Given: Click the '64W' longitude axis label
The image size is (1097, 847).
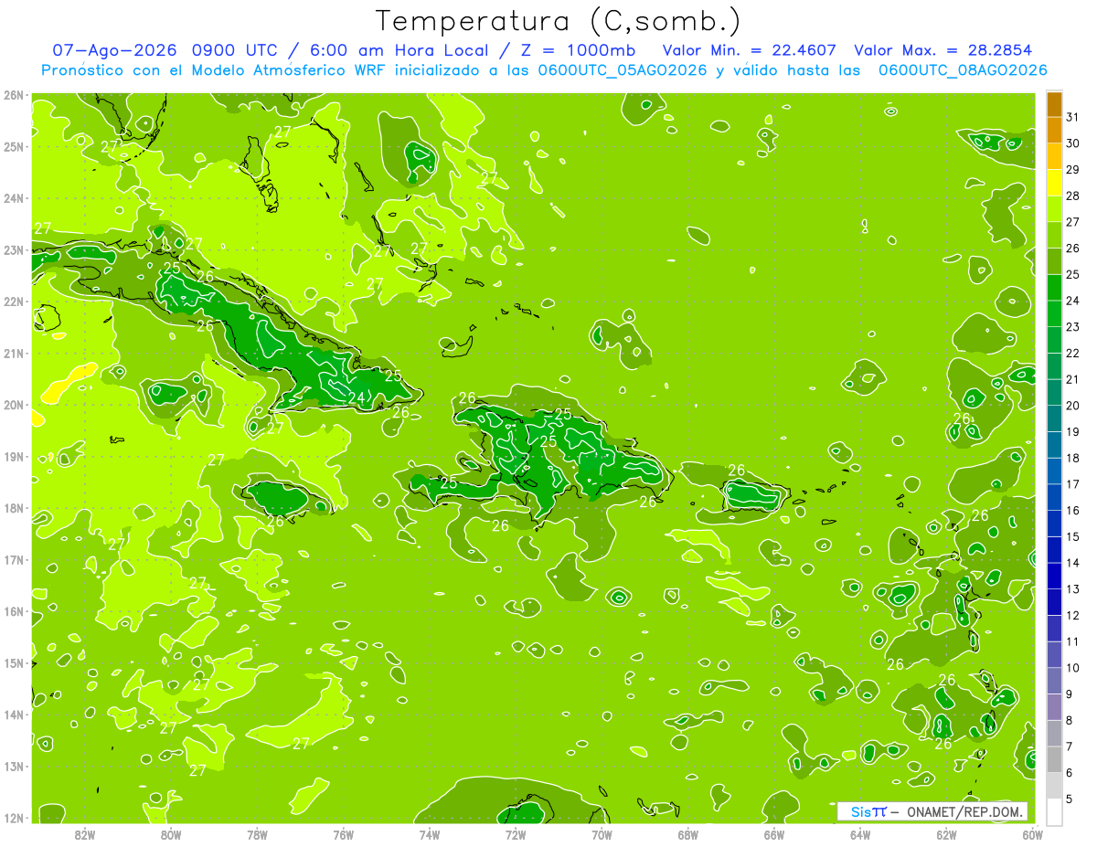Looking at the screenshot, I should point(860,833).
